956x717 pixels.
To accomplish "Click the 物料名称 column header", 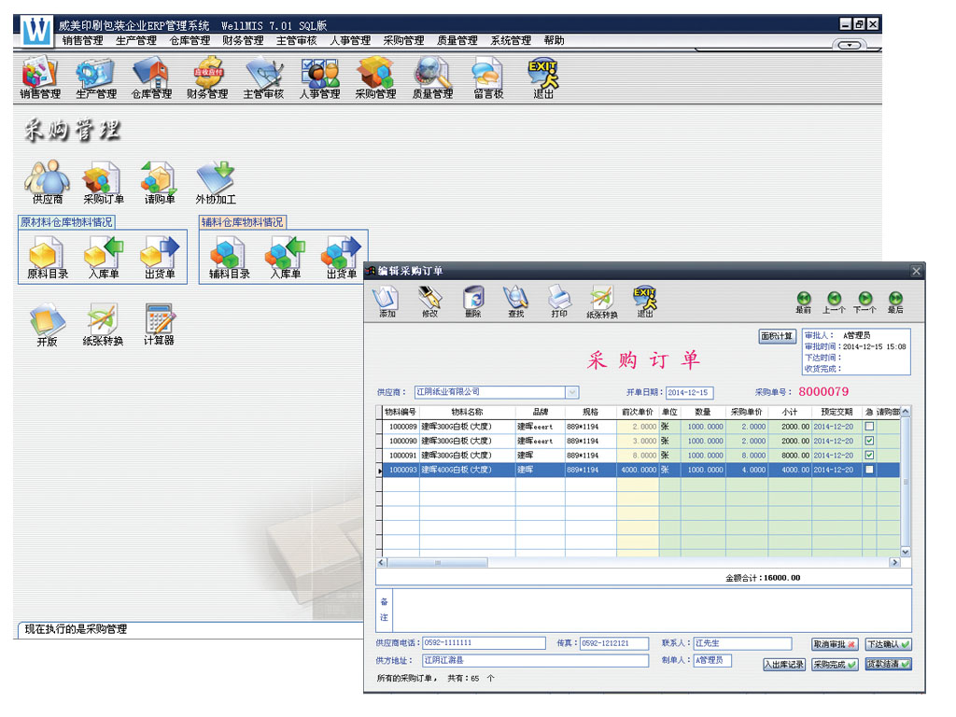I will click(x=467, y=412).
